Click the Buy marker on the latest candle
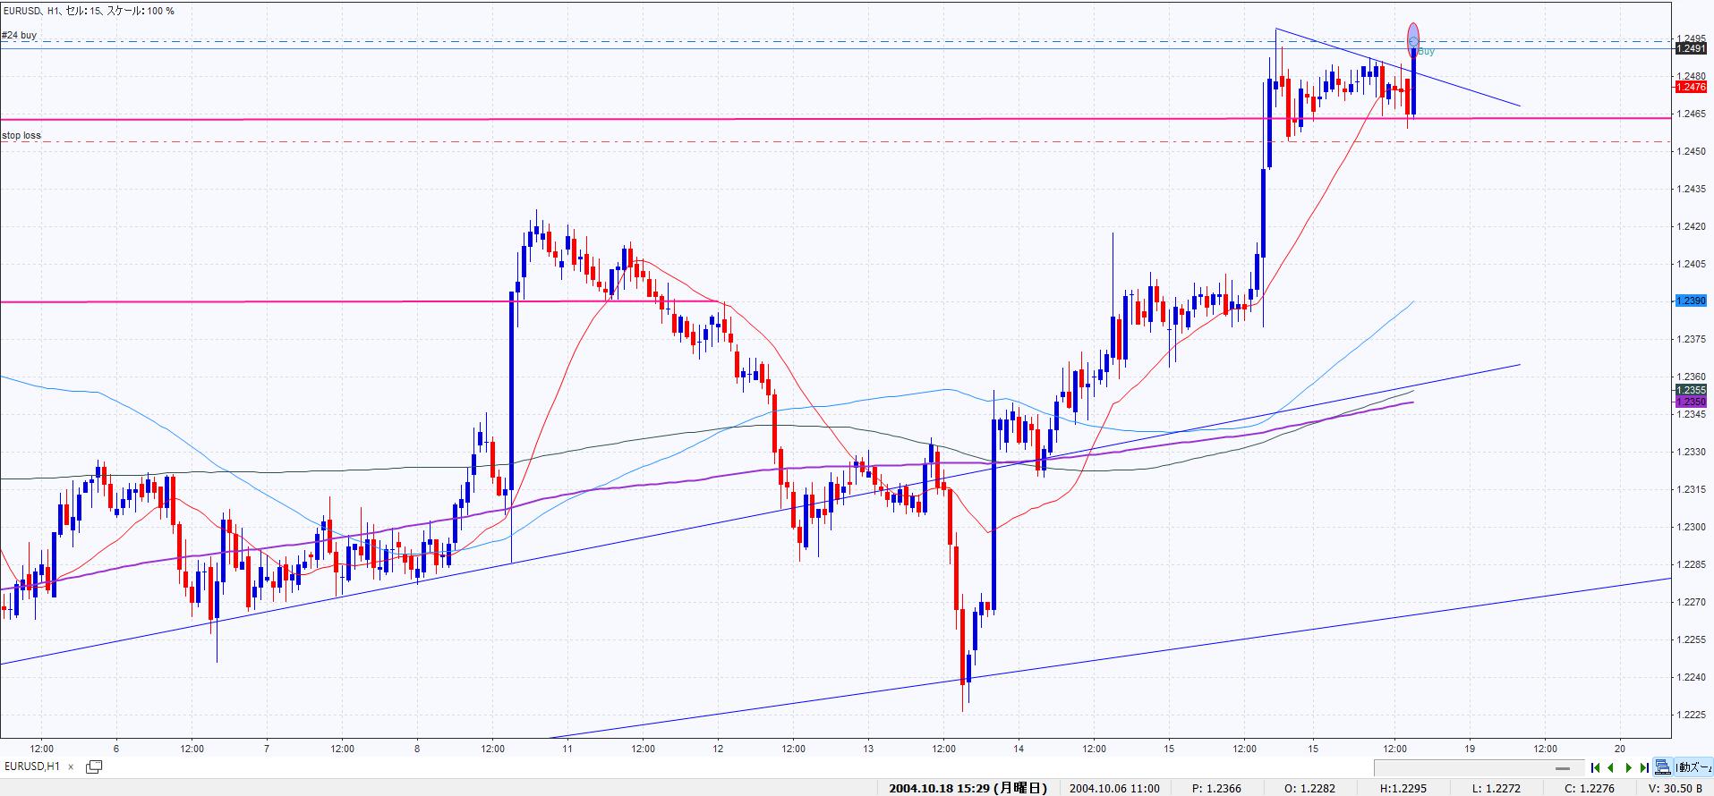This screenshot has height=796, width=1714. coord(1426,52)
